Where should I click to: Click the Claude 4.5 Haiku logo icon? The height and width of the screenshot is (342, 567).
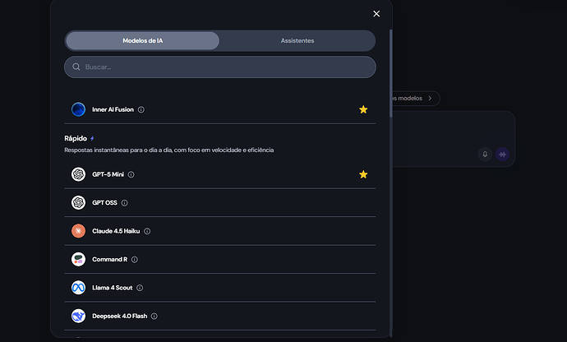click(78, 231)
